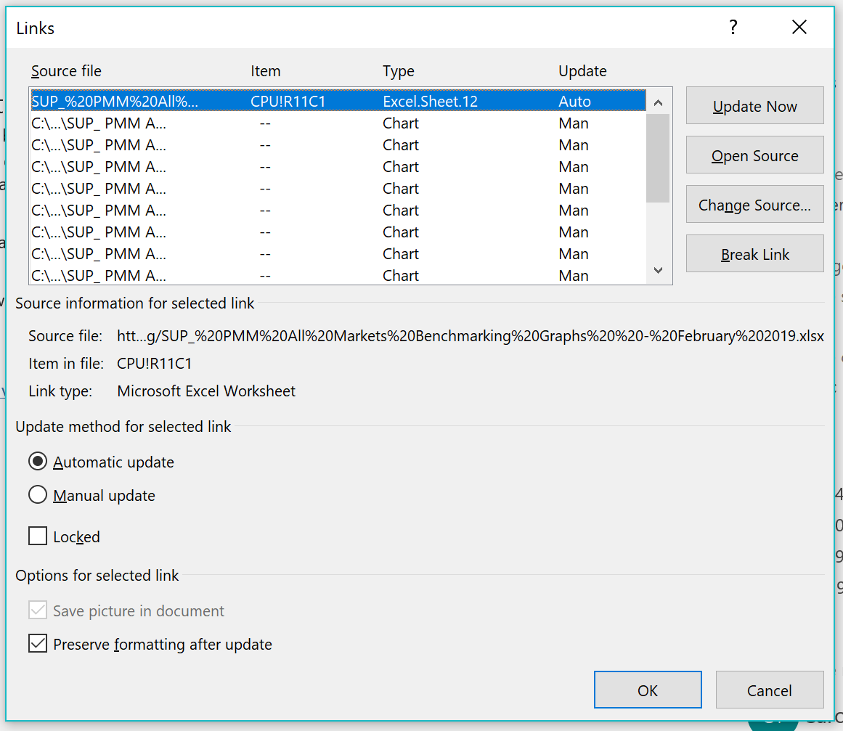Click CPU!R11C1 in the Item column

(288, 101)
